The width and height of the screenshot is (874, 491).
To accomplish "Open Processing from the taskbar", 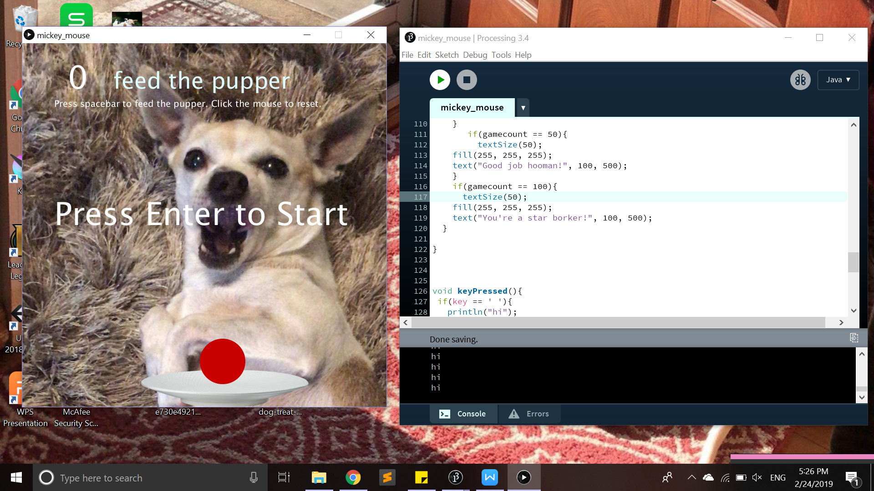I will click(455, 477).
